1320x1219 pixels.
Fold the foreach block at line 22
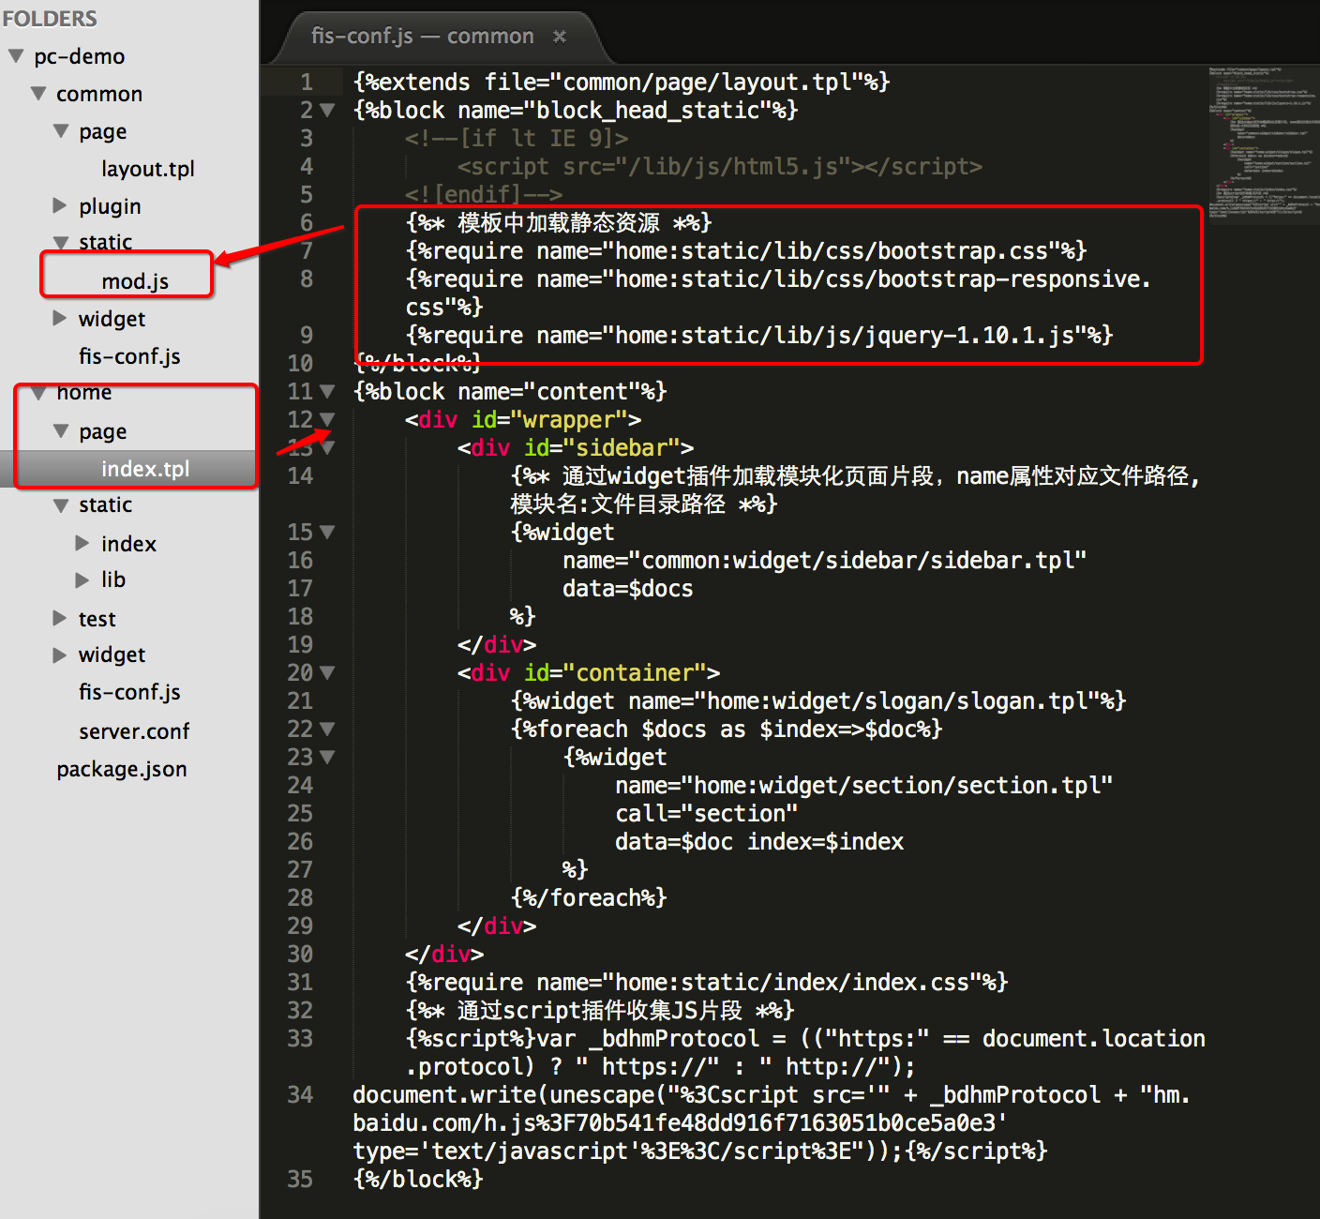point(327,730)
